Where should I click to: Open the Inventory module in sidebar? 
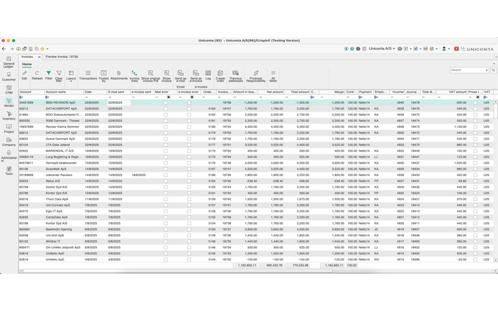[x=9, y=116]
